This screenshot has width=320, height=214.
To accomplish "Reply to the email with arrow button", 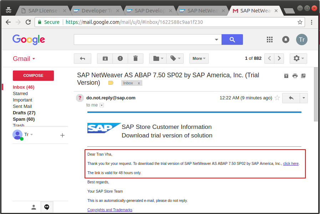I will (x=291, y=98).
